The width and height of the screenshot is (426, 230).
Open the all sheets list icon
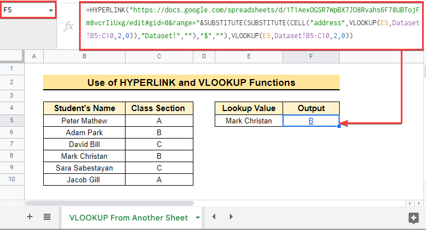tap(47, 217)
